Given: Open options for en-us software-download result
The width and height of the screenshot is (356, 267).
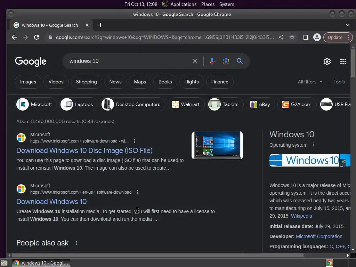Looking at the screenshot, I should tap(137, 192).
